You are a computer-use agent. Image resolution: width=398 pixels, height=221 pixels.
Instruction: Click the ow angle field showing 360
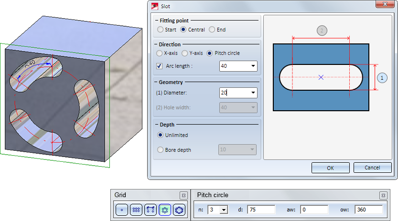tap(368, 210)
